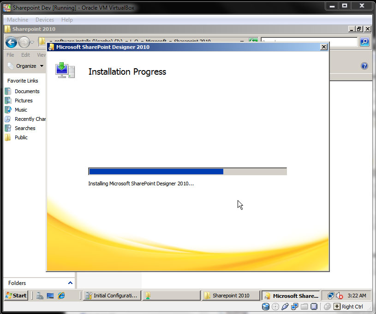The width and height of the screenshot is (376, 314).
Task: Click VirtualBox mouse integration status icon
Action: 327,307
